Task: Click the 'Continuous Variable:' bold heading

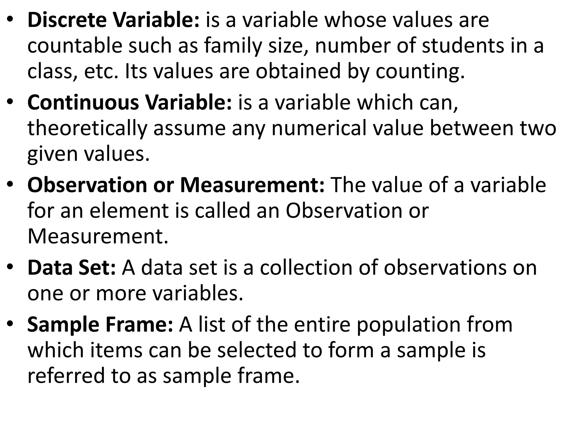Action: (129, 103)
